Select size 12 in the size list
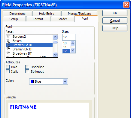This screenshot has height=118, width=131. click(66, 51)
